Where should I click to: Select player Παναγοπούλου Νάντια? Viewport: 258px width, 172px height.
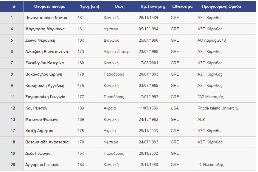click(46, 18)
